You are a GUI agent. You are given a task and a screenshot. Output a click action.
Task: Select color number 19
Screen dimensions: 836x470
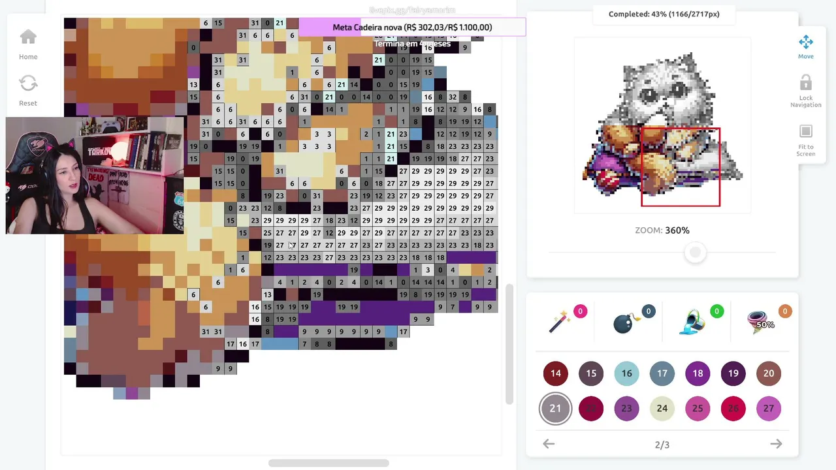(x=733, y=373)
